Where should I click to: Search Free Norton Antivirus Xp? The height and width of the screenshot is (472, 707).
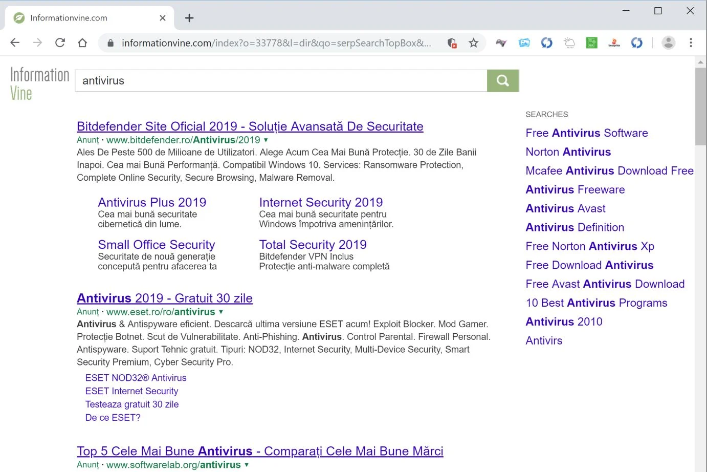coord(590,247)
